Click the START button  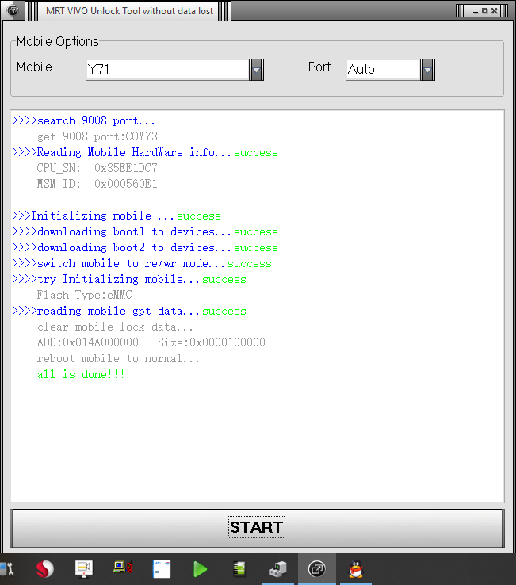click(257, 528)
